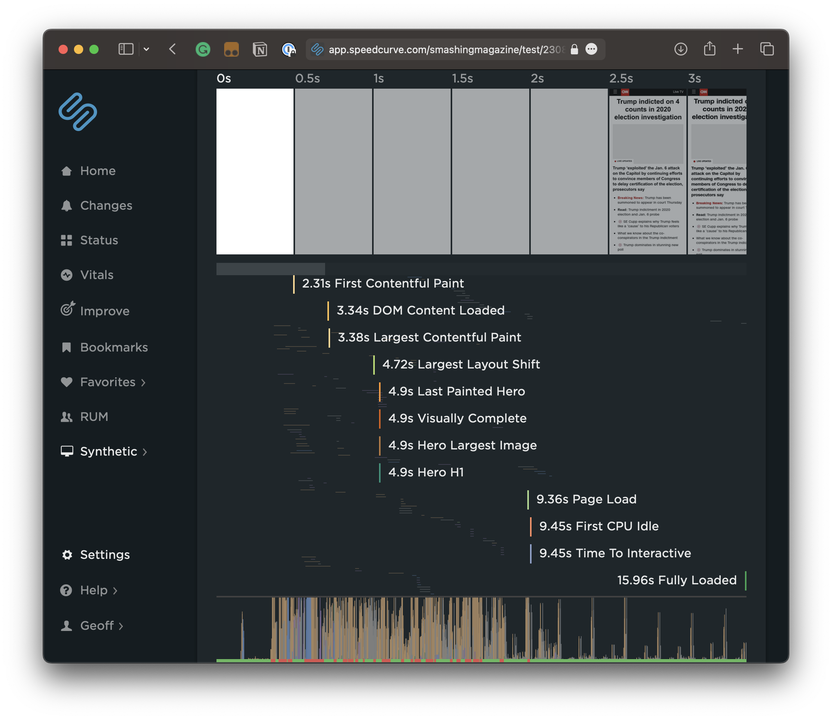Image resolution: width=832 pixels, height=720 pixels.
Task: Show downloads in Safari toolbar
Action: (681, 49)
